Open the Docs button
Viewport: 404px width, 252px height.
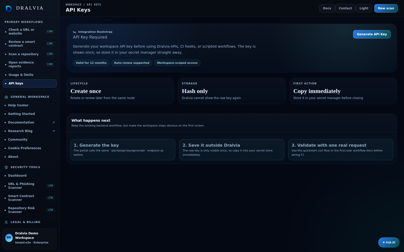point(327,8)
